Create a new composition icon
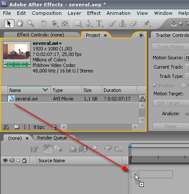189x194 pixels. tap(27, 127)
